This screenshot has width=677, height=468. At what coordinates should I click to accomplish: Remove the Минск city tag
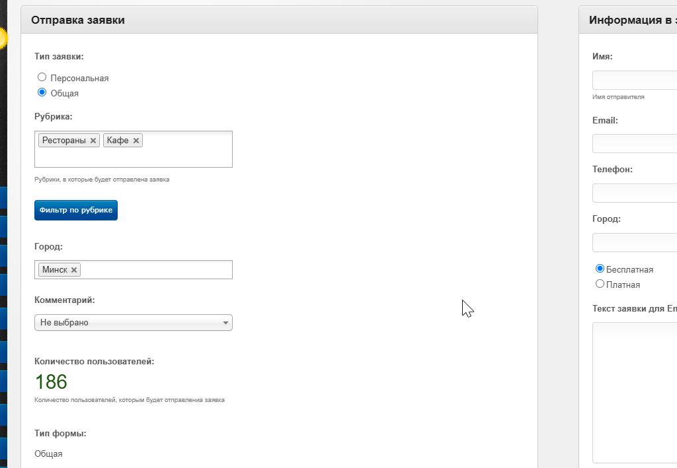[74, 270]
